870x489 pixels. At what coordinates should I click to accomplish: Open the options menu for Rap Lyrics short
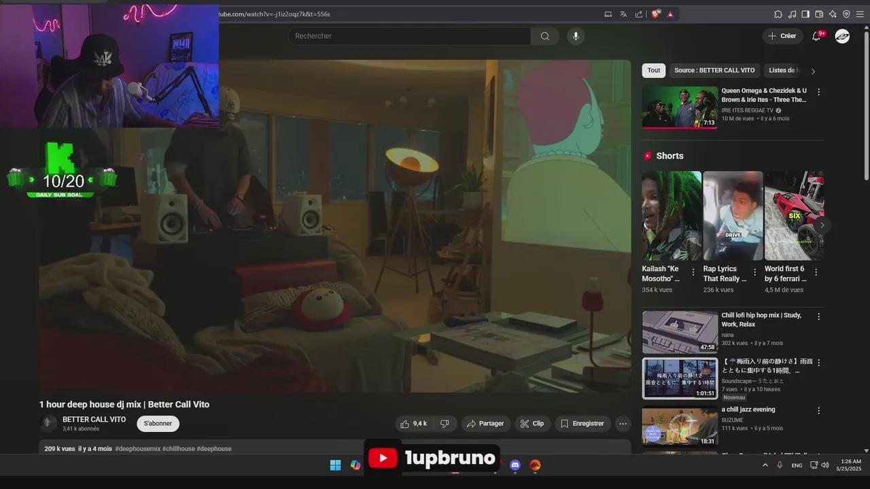[x=754, y=272]
